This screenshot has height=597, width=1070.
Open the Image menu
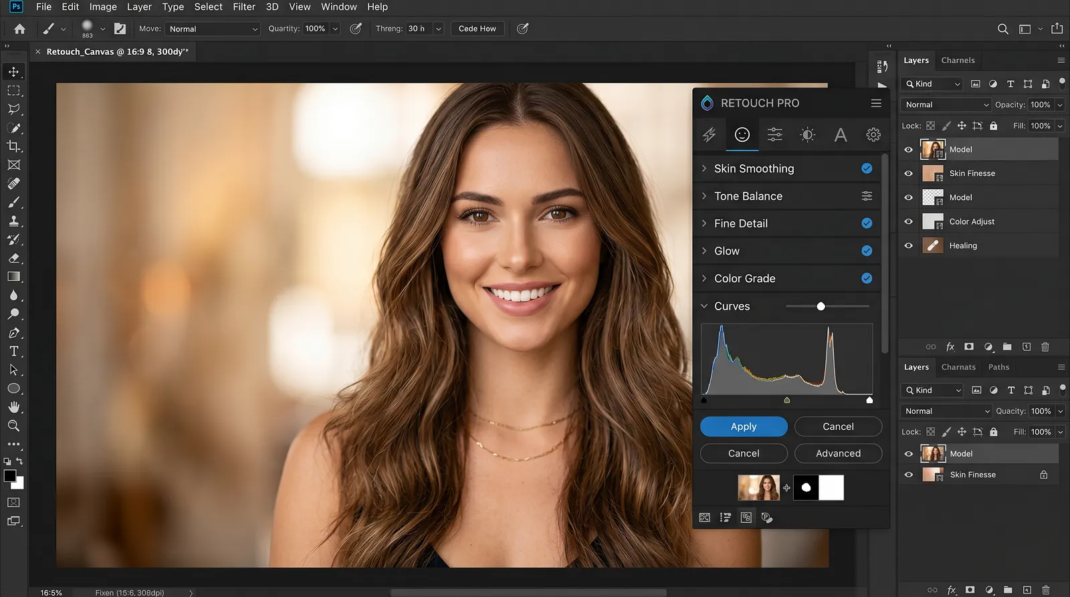pyautogui.click(x=103, y=7)
